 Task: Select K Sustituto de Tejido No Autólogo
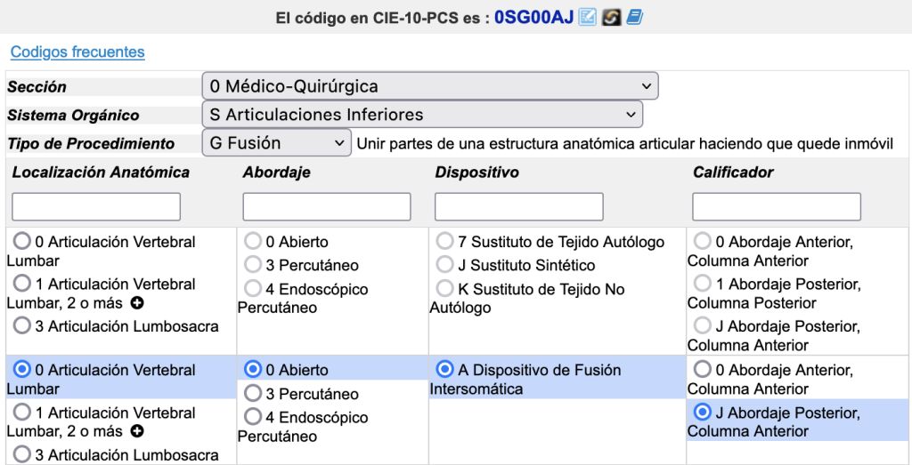[444, 288]
